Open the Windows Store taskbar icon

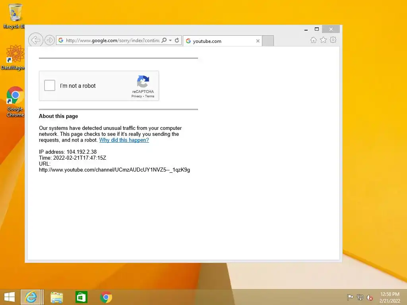pos(81,297)
